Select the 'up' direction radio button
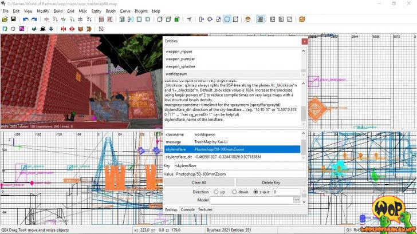 pos(216,192)
